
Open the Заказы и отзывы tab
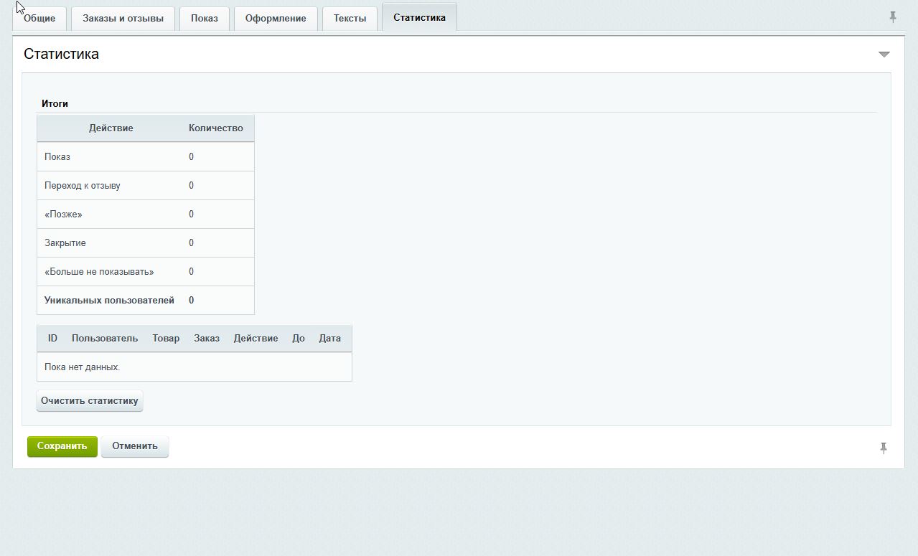coord(123,19)
